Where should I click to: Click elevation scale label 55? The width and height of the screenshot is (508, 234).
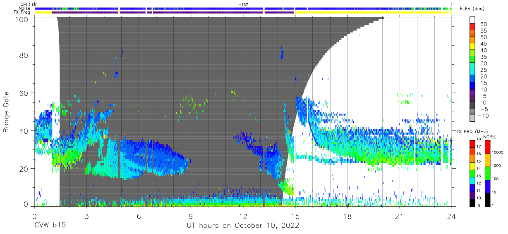483,31
